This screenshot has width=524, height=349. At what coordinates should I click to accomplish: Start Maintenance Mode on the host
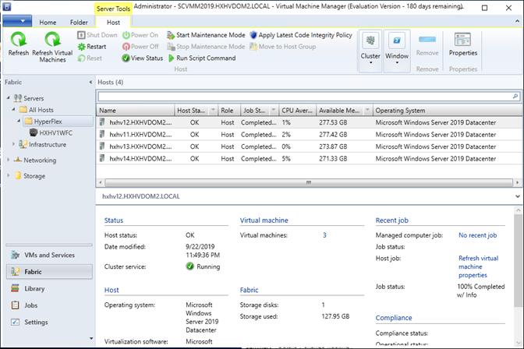[x=206, y=35]
